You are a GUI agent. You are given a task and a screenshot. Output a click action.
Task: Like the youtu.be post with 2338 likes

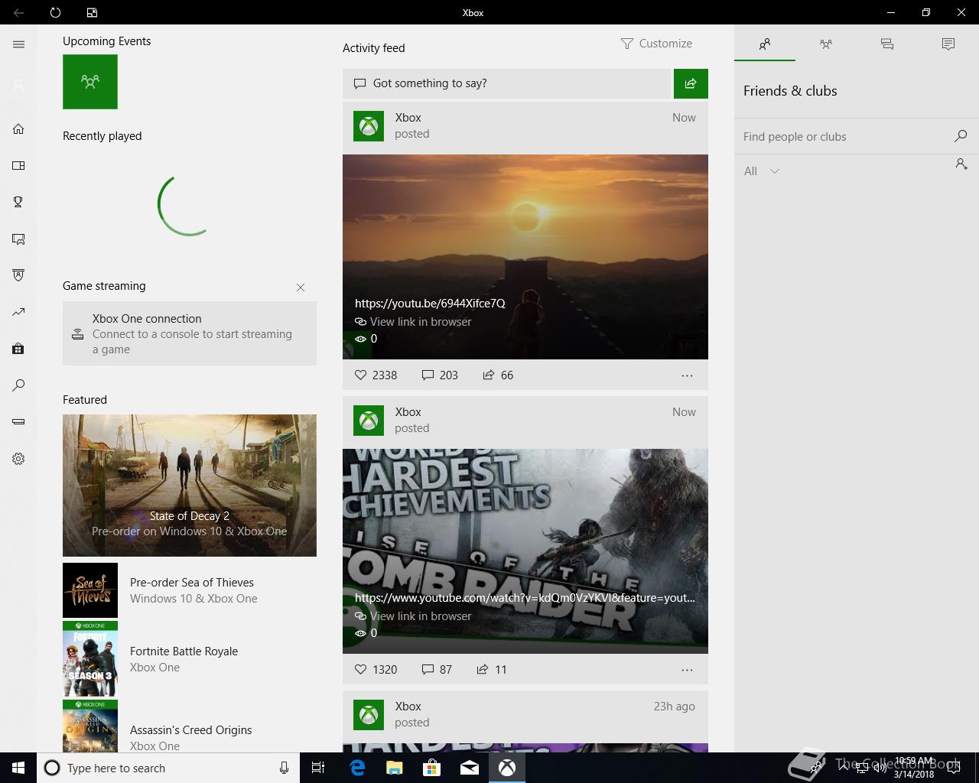pos(376,375)
